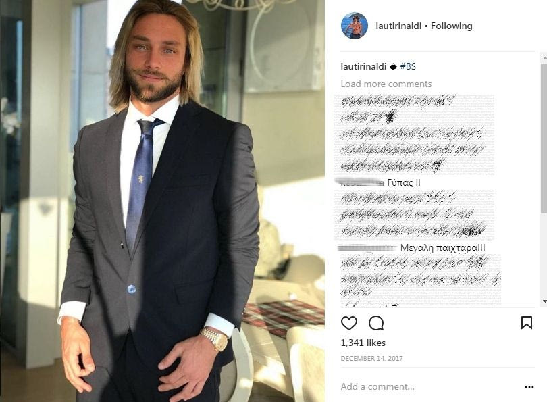Screen dimensions: 547x402
Task: Open the lautirinaldi username in the header
Action: 398,26
